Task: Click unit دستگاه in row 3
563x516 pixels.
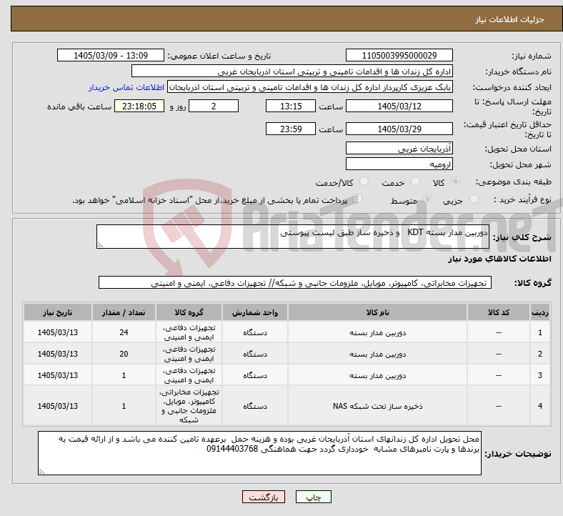Action: pos(254,375)
